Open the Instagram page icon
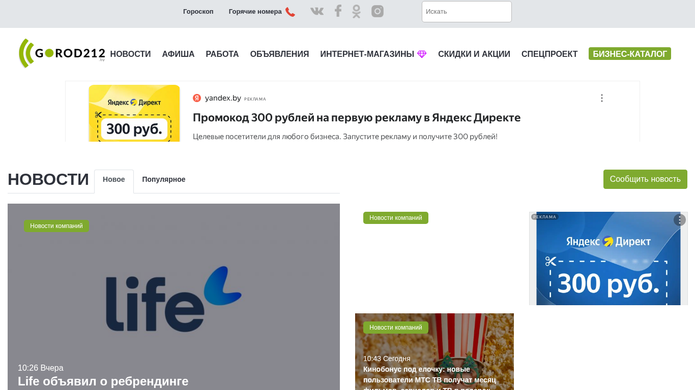The image size is (695, 390). point(378,11)
